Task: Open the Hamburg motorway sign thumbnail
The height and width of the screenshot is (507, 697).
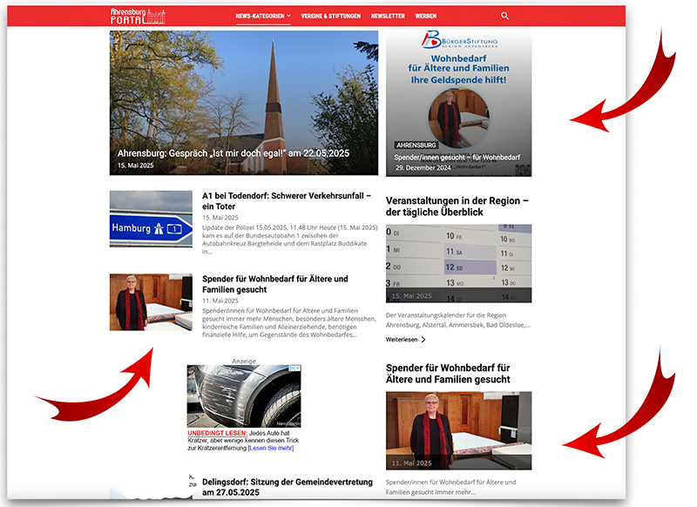Action: click(x=151, y=219)
